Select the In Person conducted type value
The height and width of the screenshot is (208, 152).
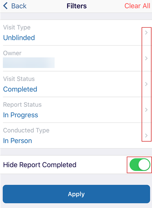pos(18,141)
